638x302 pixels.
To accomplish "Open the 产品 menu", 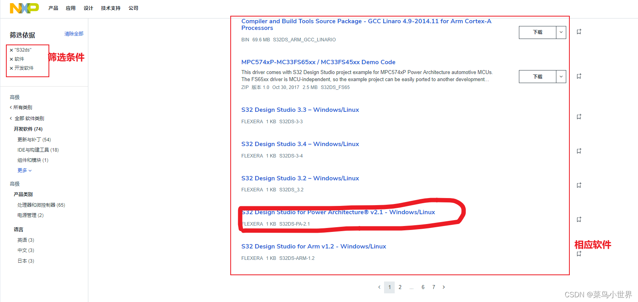I will pos(53,8).
